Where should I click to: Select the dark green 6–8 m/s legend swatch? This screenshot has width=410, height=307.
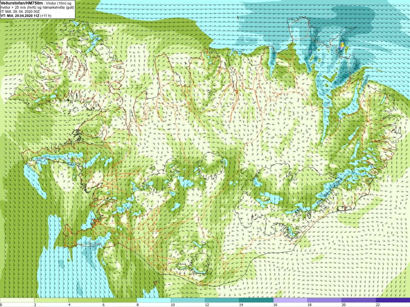click(119, 300)
